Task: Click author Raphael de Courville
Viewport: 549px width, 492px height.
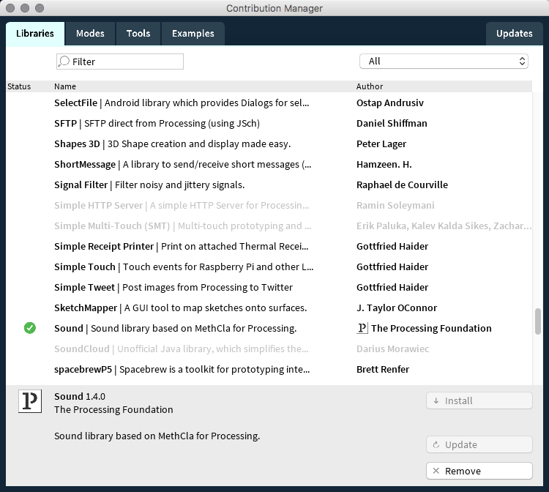Action: (402, 185)
